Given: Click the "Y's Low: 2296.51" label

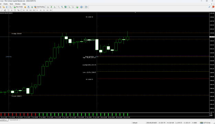Looking at the screenshot, I should click(x=17, y=96).
